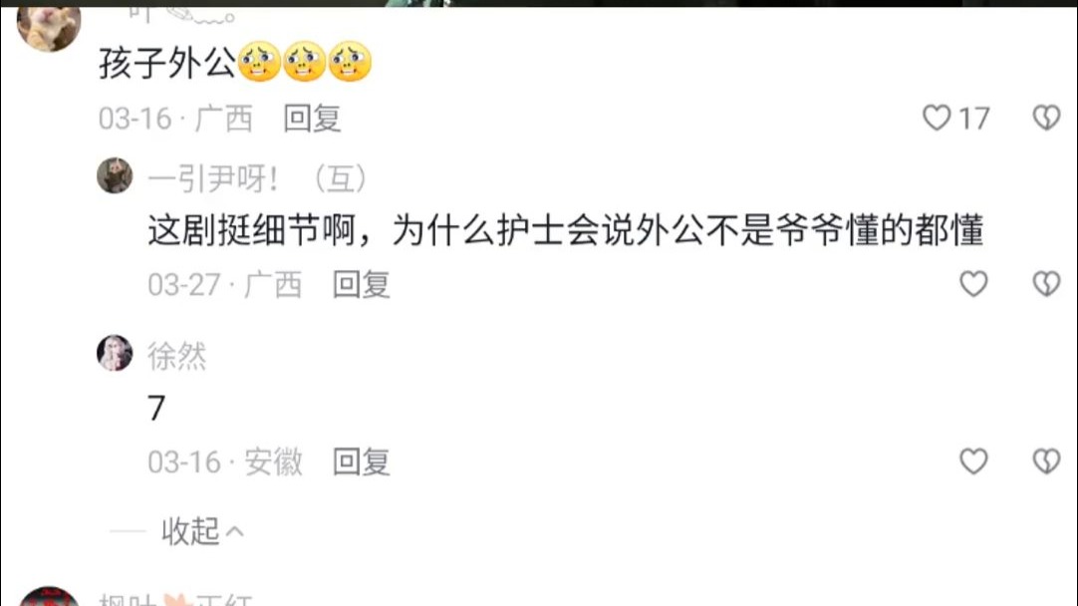Image resolution: width=1078 pixels, height=606 pixels.
Task: Reply to 徐然's 03-16 安徽 comment
Action: click(x=362, y=461)
